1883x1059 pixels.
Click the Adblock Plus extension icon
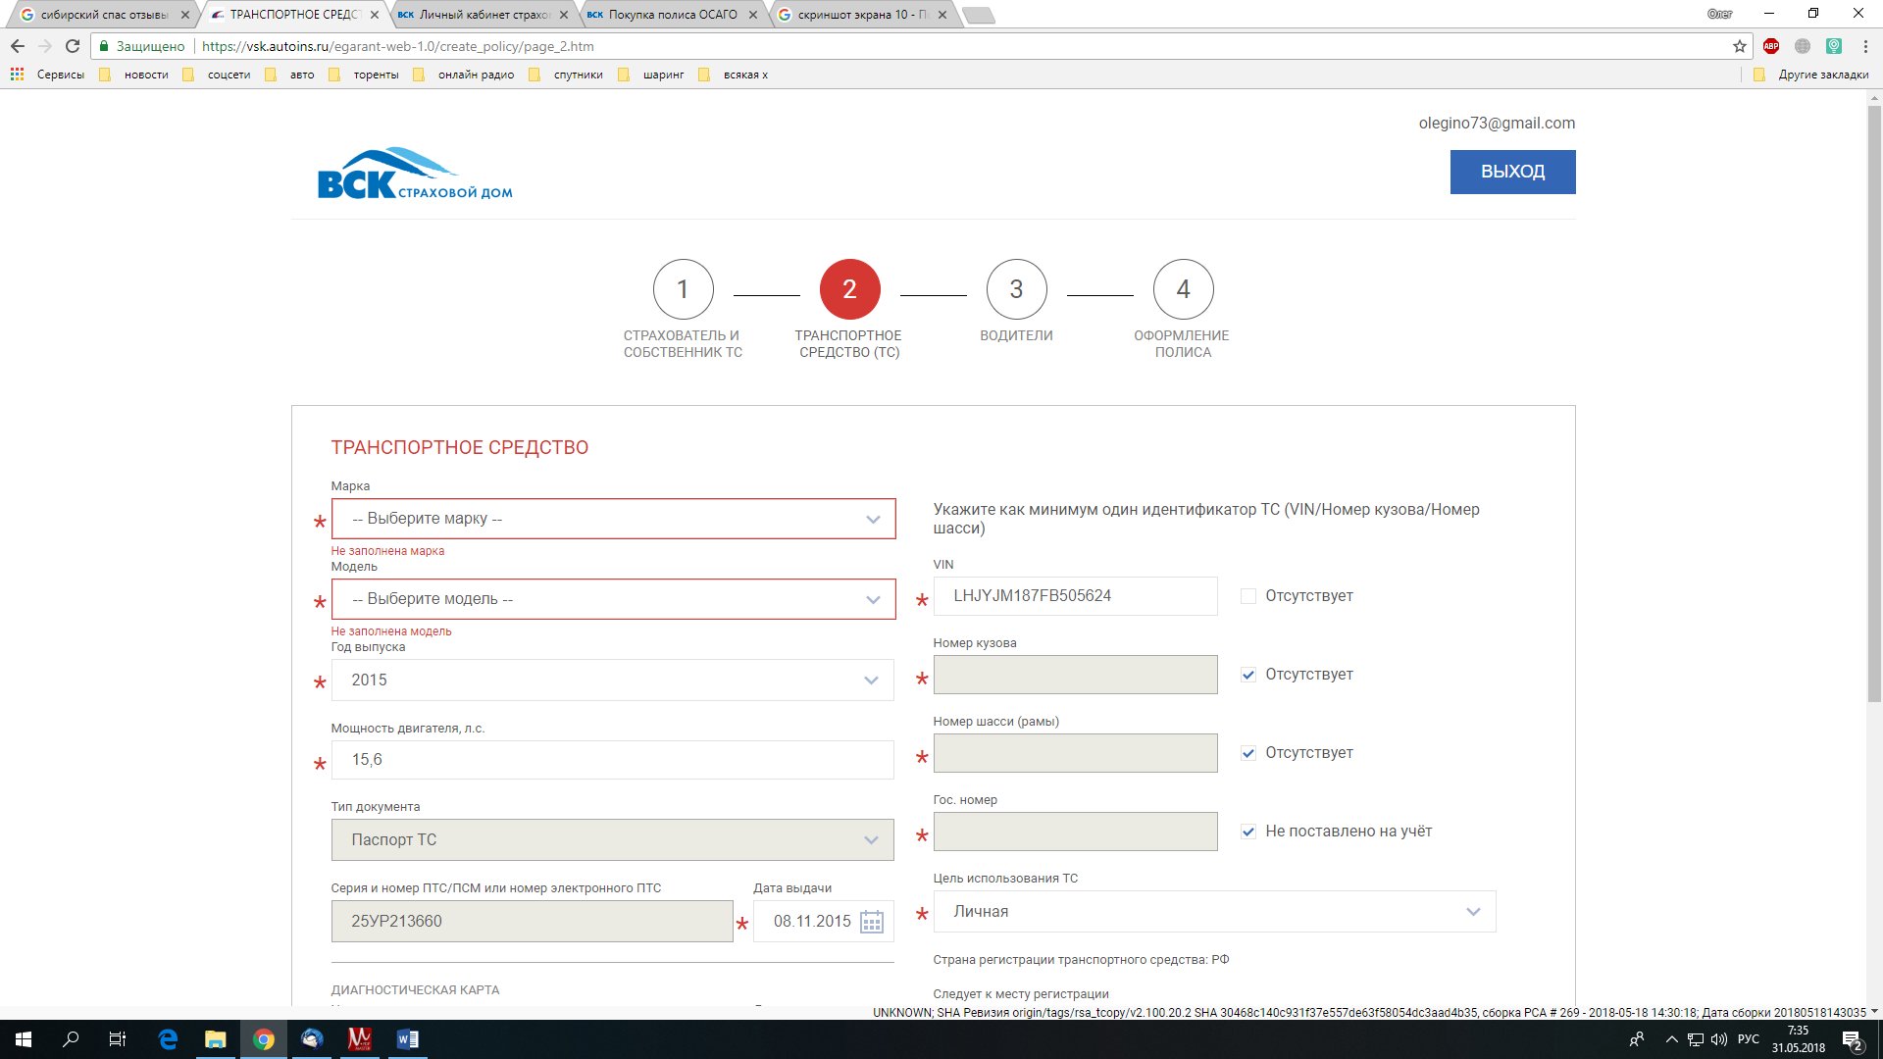click(1771, 46)
